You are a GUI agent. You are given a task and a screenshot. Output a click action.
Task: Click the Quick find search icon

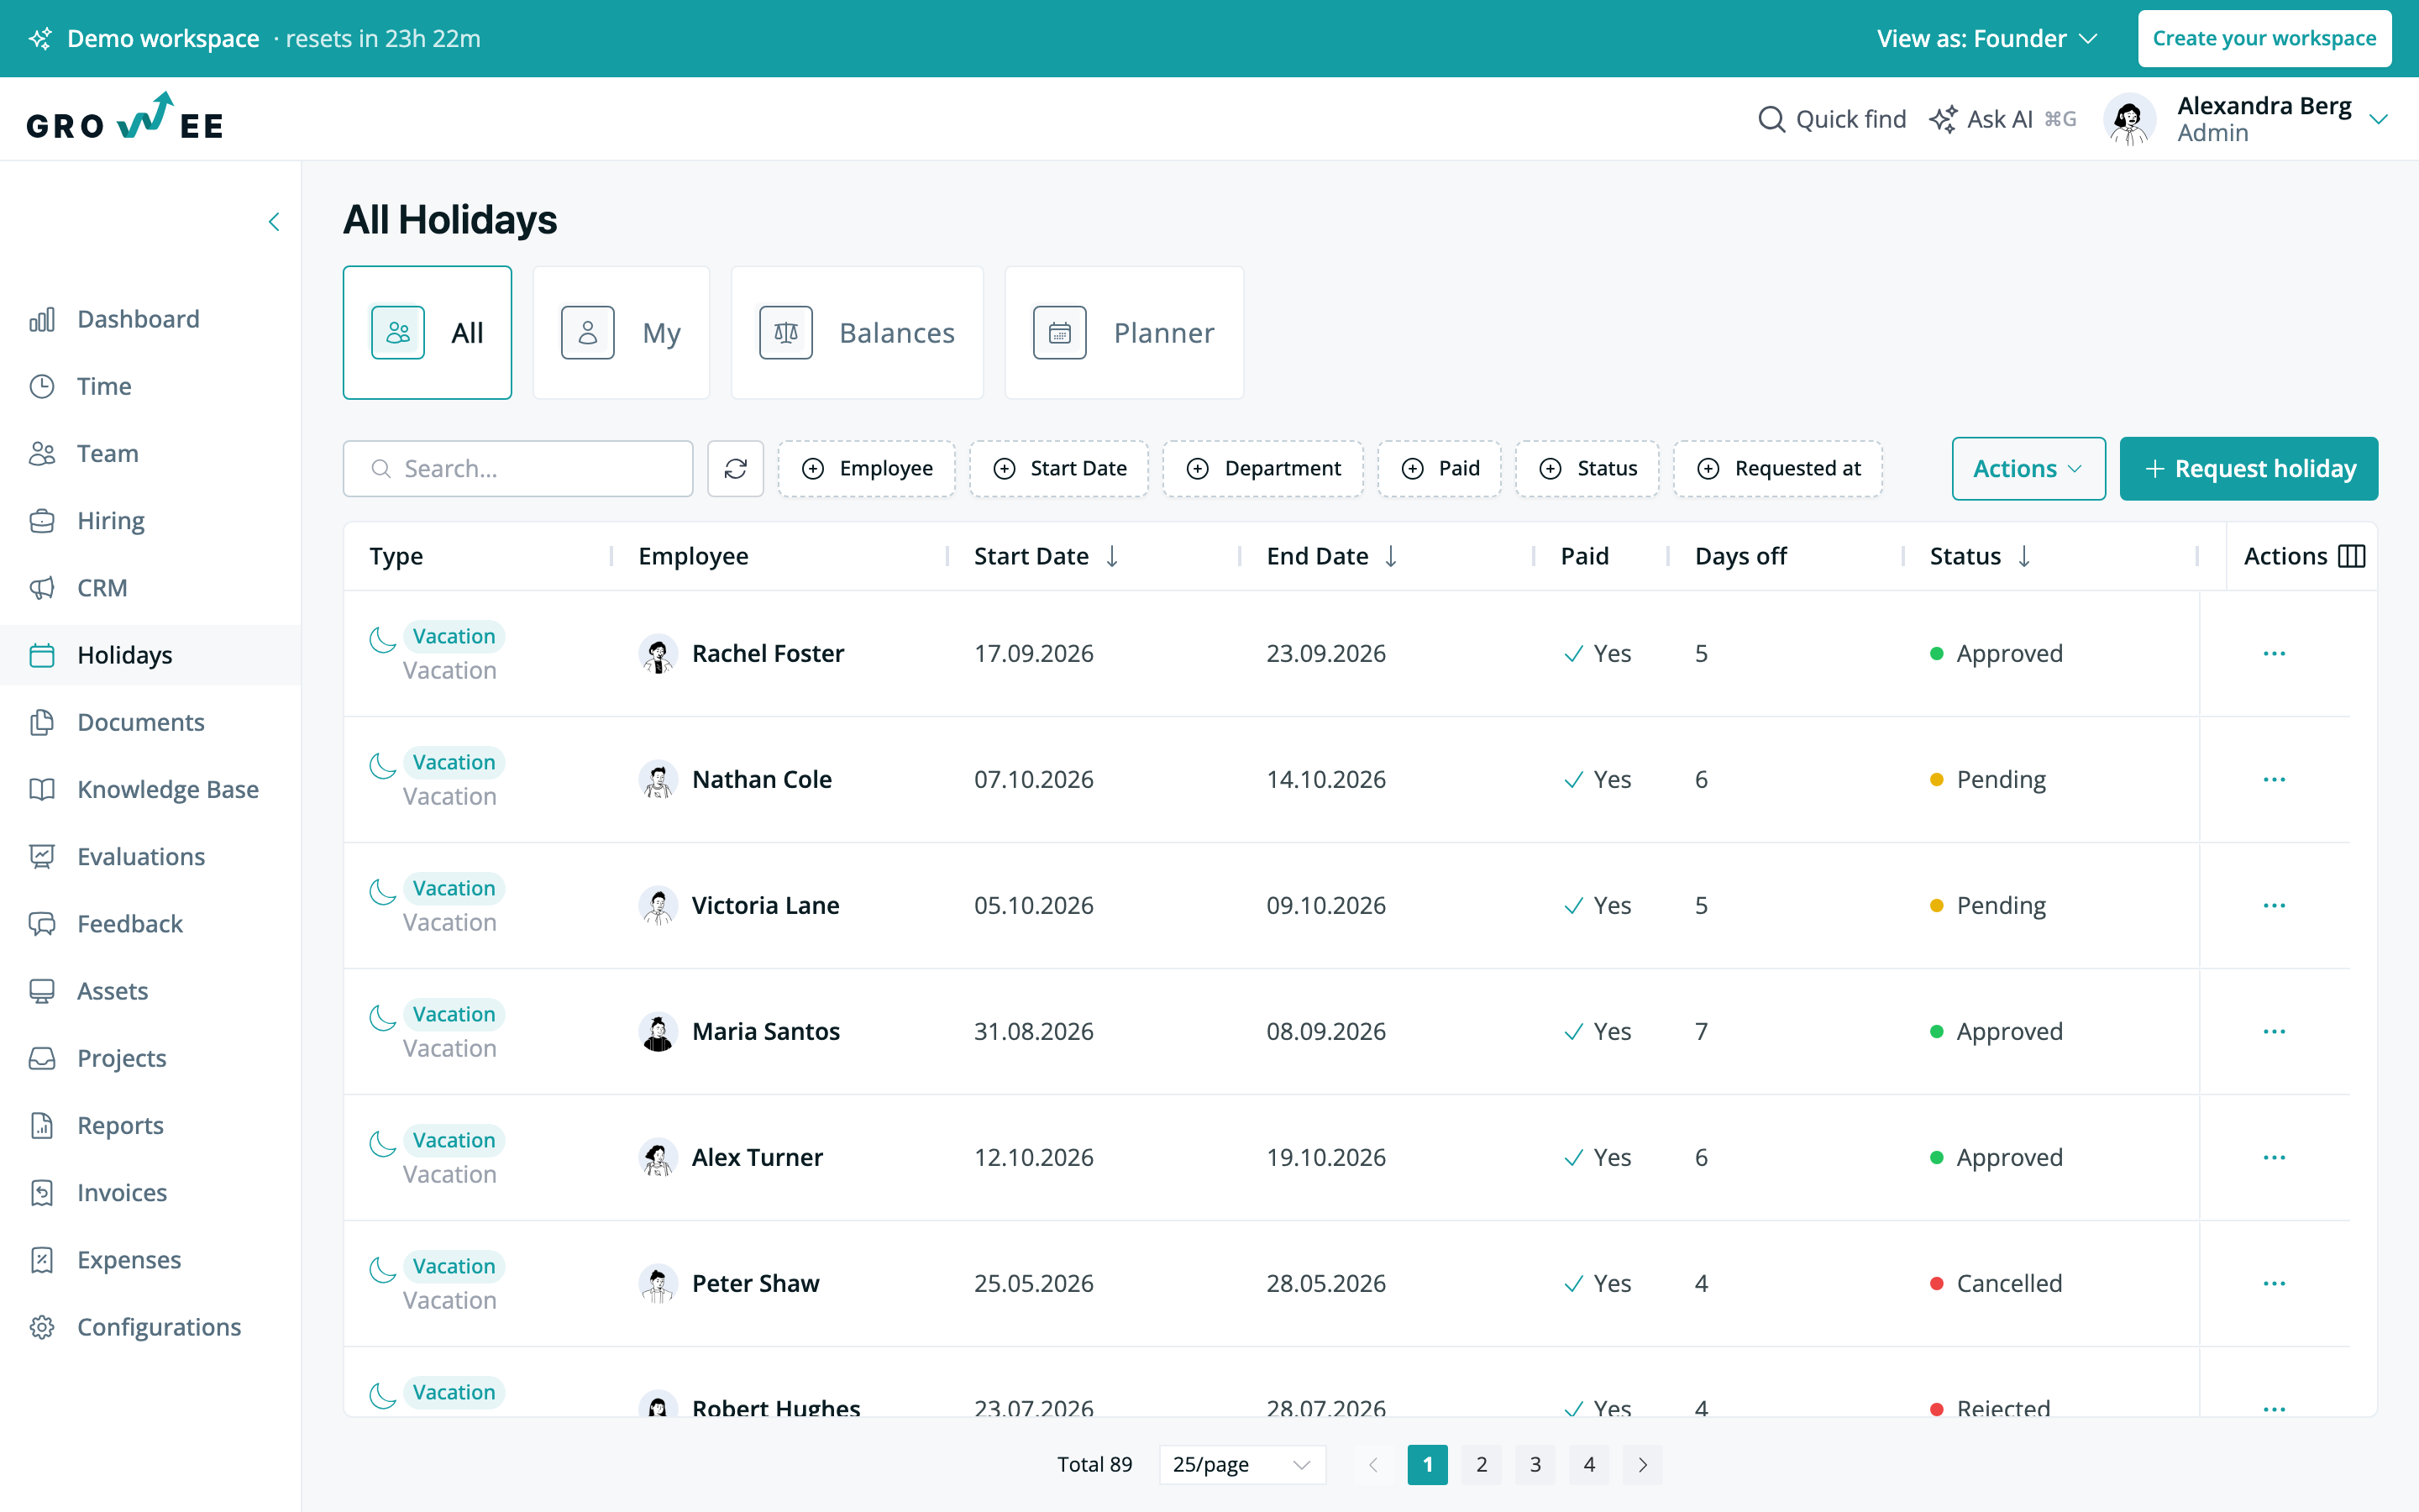pos(1771,119)
